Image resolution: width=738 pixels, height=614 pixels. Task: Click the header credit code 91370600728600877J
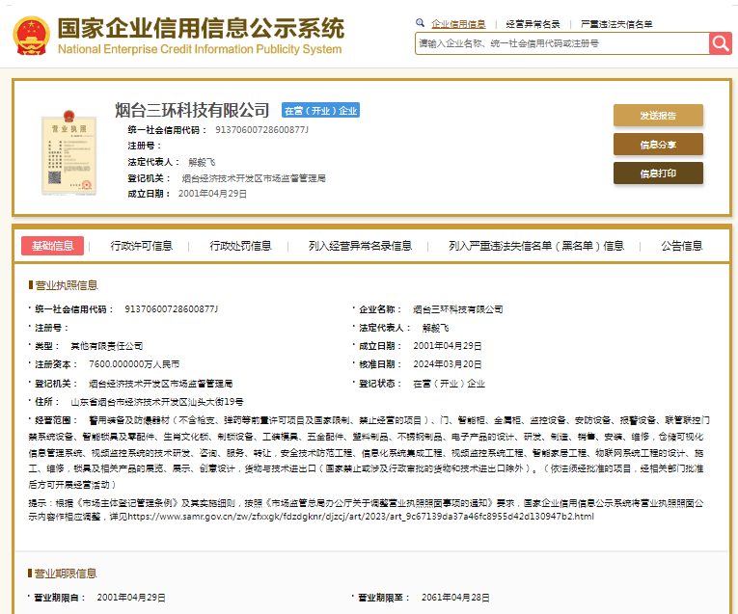click(262, 130)
